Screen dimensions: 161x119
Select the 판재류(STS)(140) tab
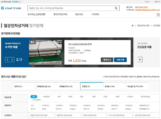(69, 86)
